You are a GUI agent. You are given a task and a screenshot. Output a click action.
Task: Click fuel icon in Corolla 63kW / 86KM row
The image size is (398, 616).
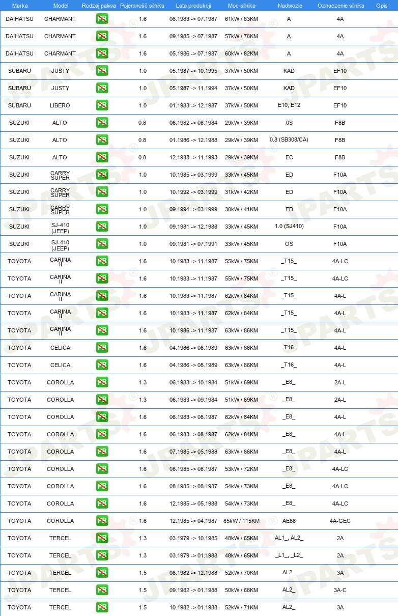click(102, 452)
